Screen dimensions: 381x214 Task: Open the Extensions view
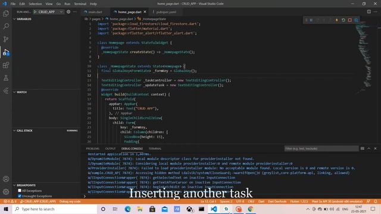pos(6,65)
